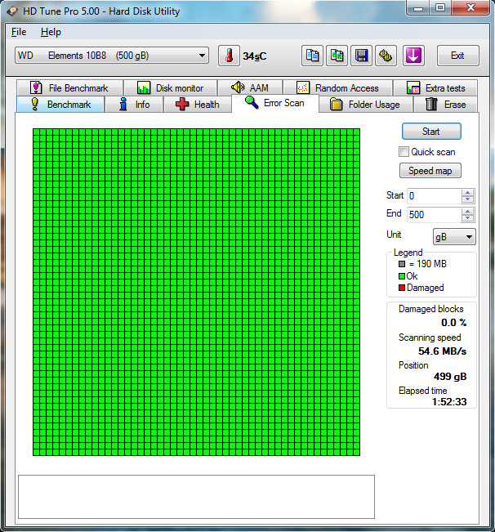This screenshot has height=532, width=495.
Task: Open the Help menu
Action: click(x=51, y=32)
